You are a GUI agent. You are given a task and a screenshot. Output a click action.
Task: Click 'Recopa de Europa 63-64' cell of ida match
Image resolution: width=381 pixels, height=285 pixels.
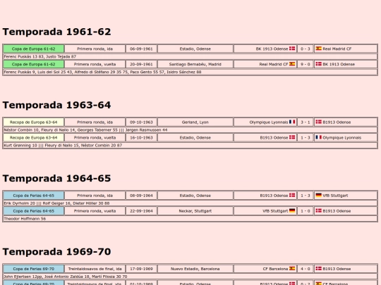pyautogui.click(x=34, y=122)
